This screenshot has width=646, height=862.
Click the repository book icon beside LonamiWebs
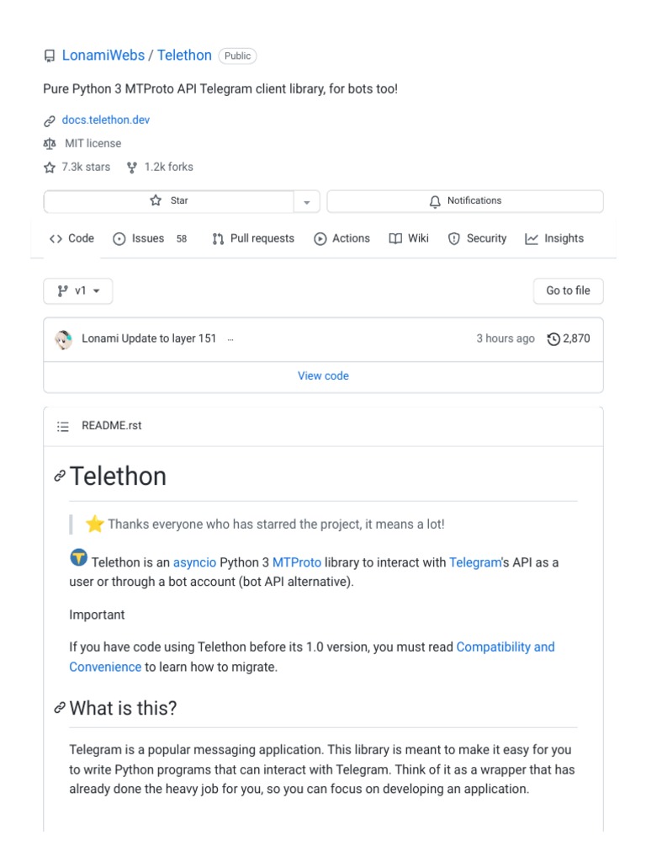[x=50, y=56]
